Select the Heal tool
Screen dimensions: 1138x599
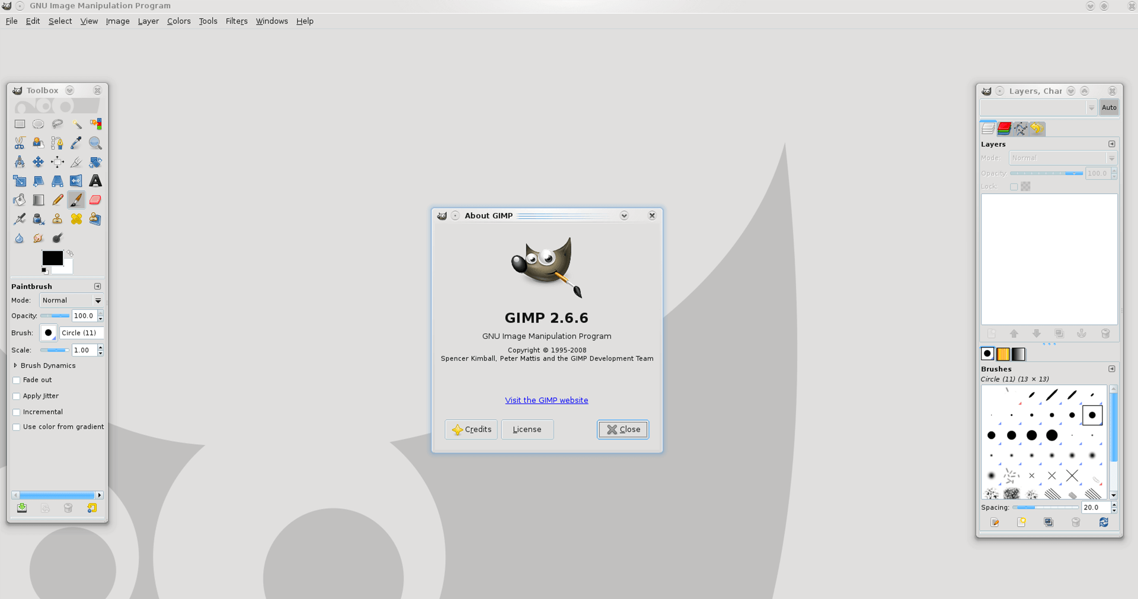click(x=76, y=219)
